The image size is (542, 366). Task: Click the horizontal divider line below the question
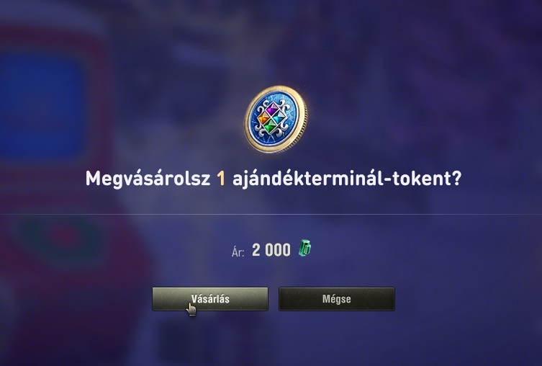pos(271,214)
